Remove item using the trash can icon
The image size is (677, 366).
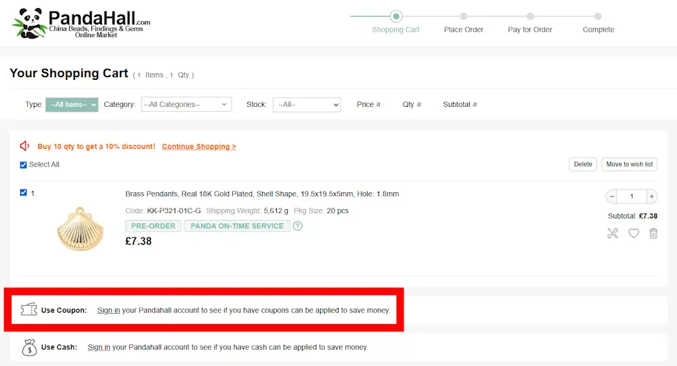[x=653, y=233]
